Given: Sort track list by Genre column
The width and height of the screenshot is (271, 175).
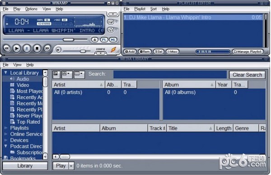Looking at the screenshot, I should point(246,128).
